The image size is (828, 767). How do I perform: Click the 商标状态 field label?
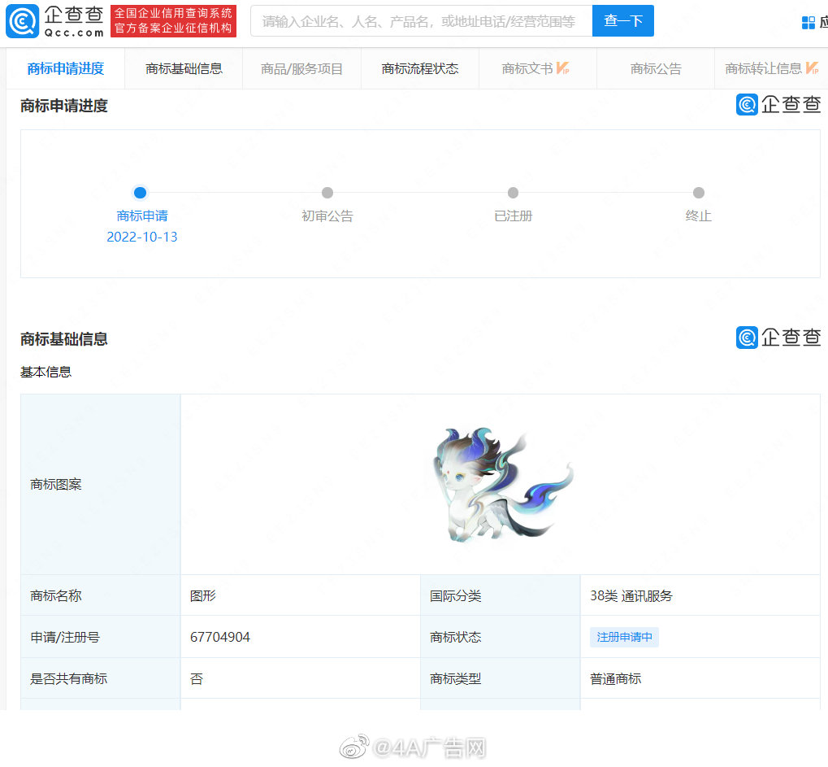coord(455,638)
